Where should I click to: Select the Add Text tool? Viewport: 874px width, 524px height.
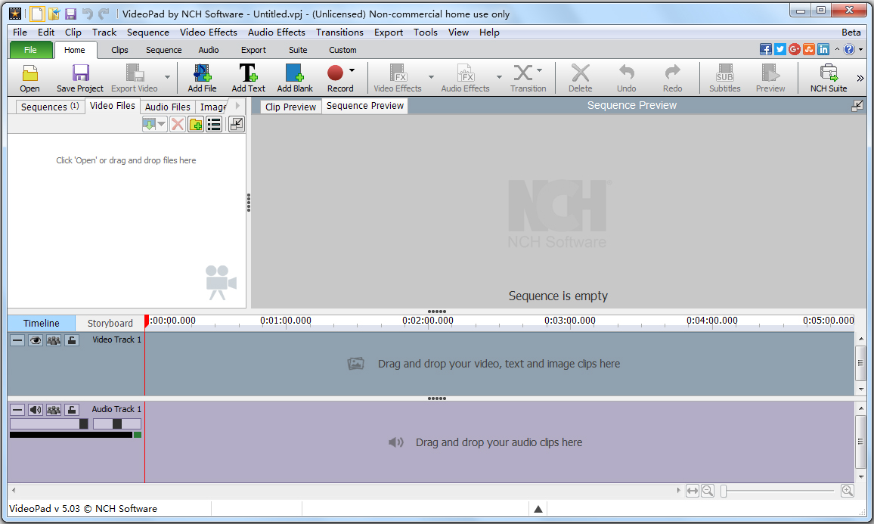click(x=248, y=77)
